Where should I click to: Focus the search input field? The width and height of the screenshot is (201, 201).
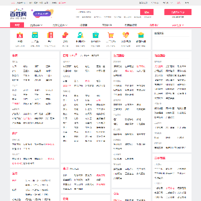pos(108,12)
